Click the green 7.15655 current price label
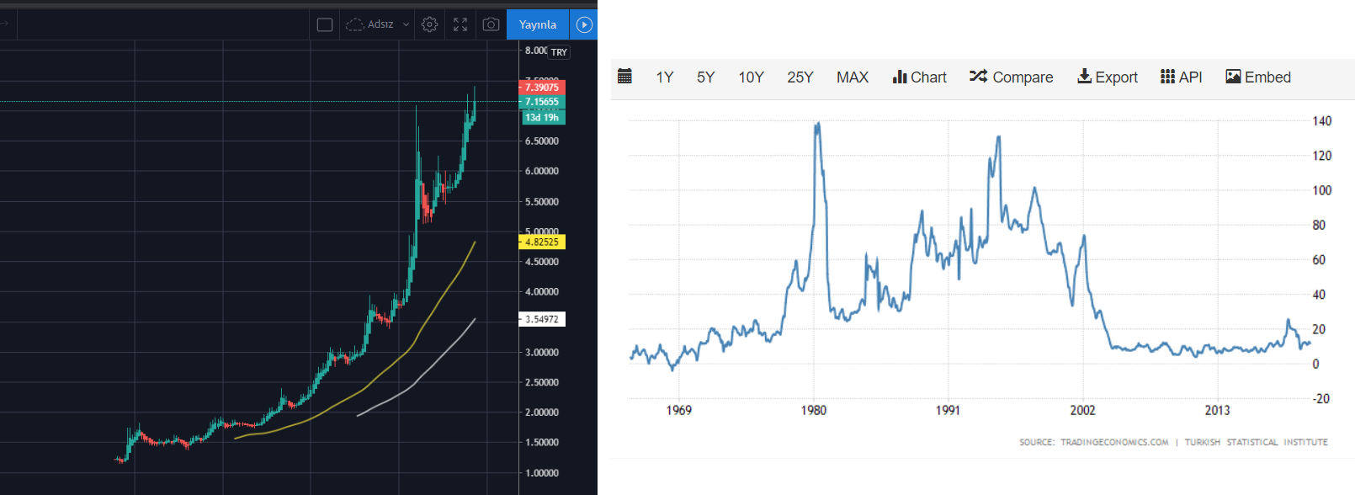The width and height of the screenshot is (1355, 495). click(542, 102)
